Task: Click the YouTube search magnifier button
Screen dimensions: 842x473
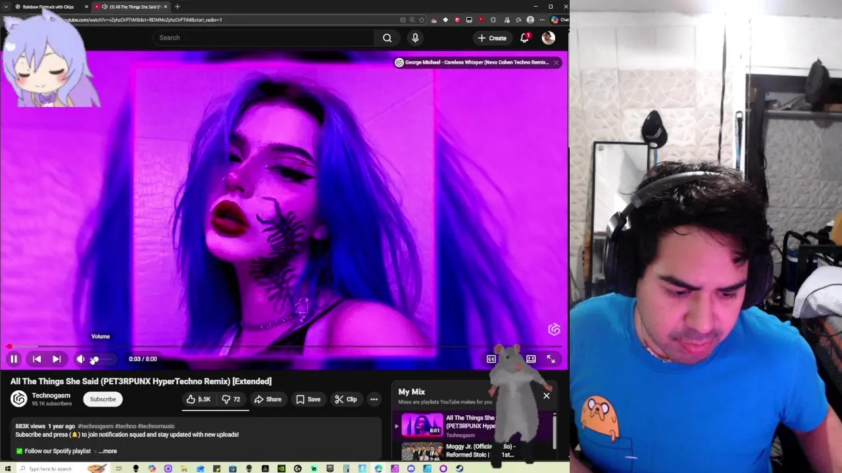Action: click(x=387, y=37)
